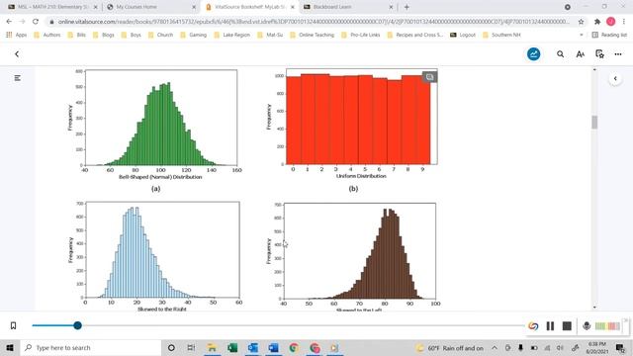Image resolution: width=633 pixels, height=356 pixels.
Task: Pause the screen recording
Action: click(x=550, y=325)
